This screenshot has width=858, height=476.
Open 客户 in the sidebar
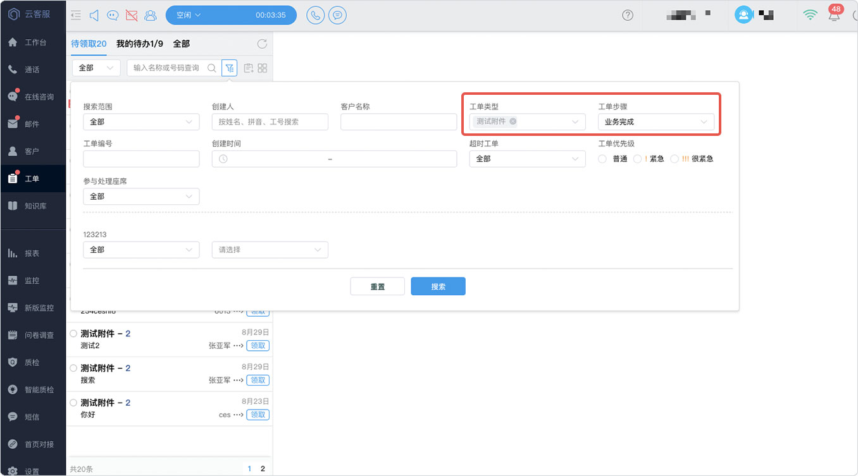(33, 151)
